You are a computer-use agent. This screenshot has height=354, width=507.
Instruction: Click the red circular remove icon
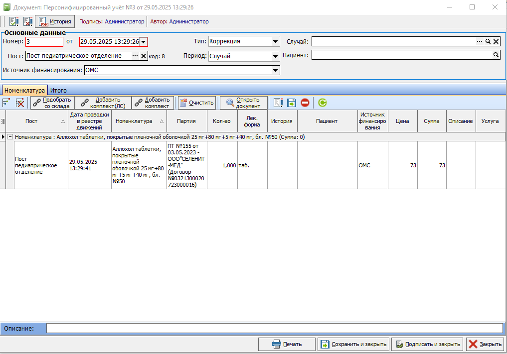pyautogui.click(x=305, y=103)
